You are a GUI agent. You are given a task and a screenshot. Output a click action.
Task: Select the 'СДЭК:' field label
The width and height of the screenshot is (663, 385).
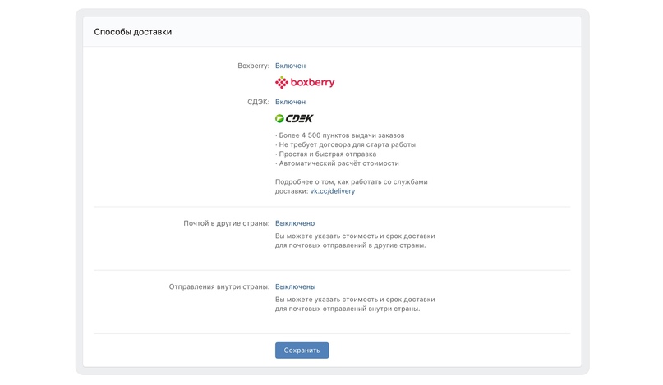pyautogui.click(x=255, y=102)
